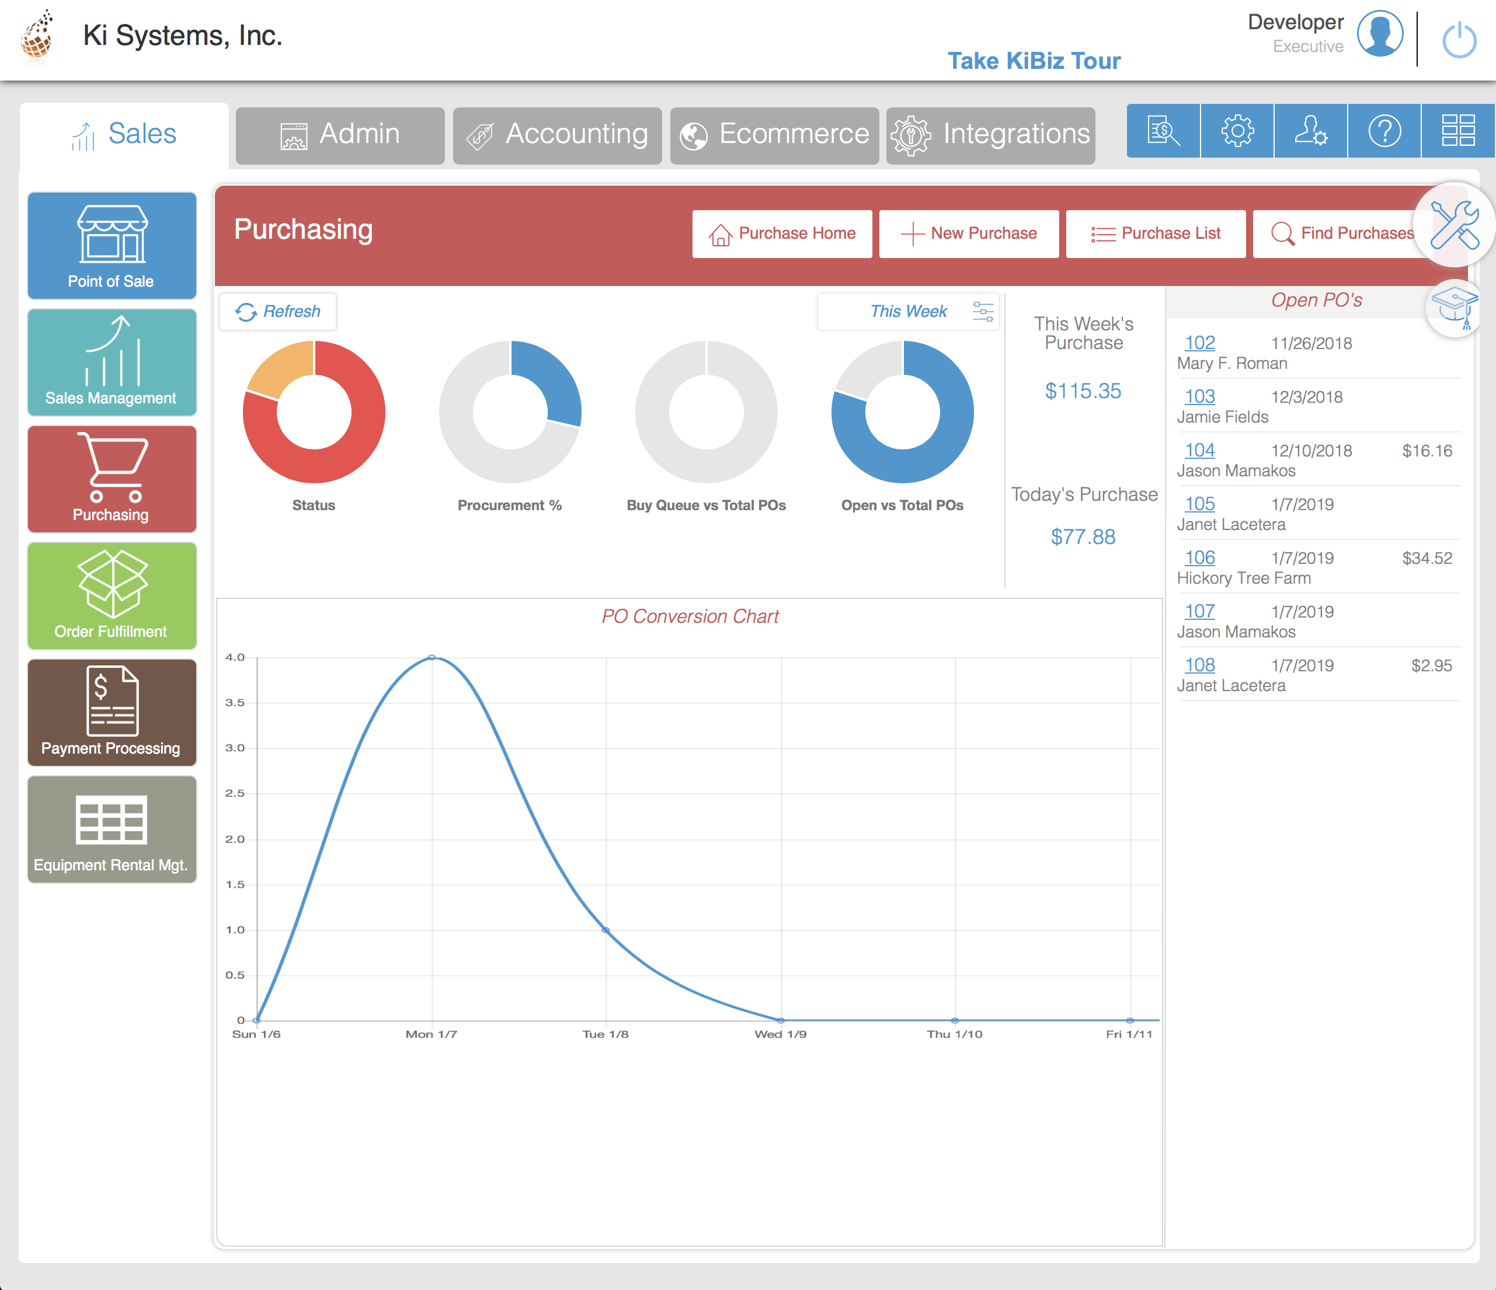Open the This Week period selector
This screenshot has width=1496, height=1290.
[909, 311]
